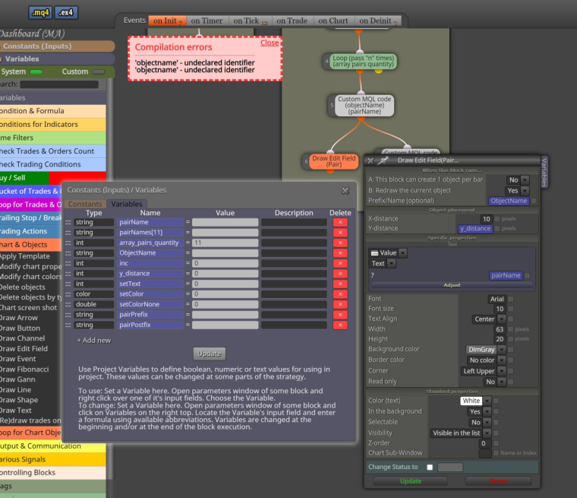Toggle the checkbox beside Prefix/Name ObjectName
Viewport: 577px width, 498px height.
534,201
